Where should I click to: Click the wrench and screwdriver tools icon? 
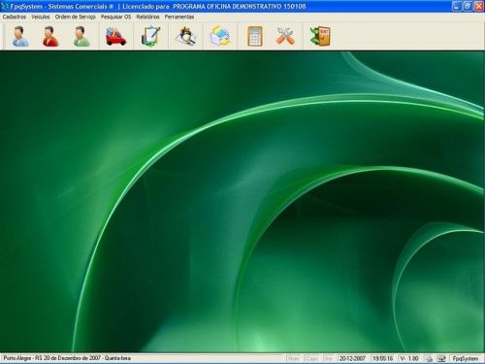285,36
